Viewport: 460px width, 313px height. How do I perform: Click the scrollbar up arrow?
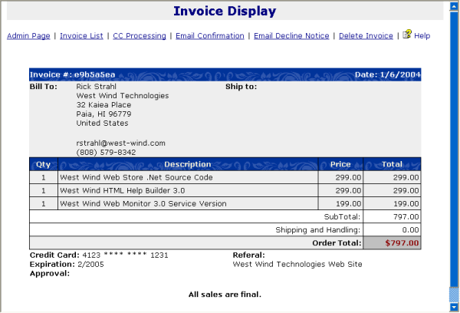pyautogui.click(x=454, y=5)
